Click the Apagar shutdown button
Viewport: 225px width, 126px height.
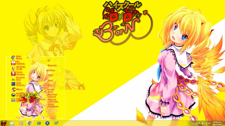[50, 116]
